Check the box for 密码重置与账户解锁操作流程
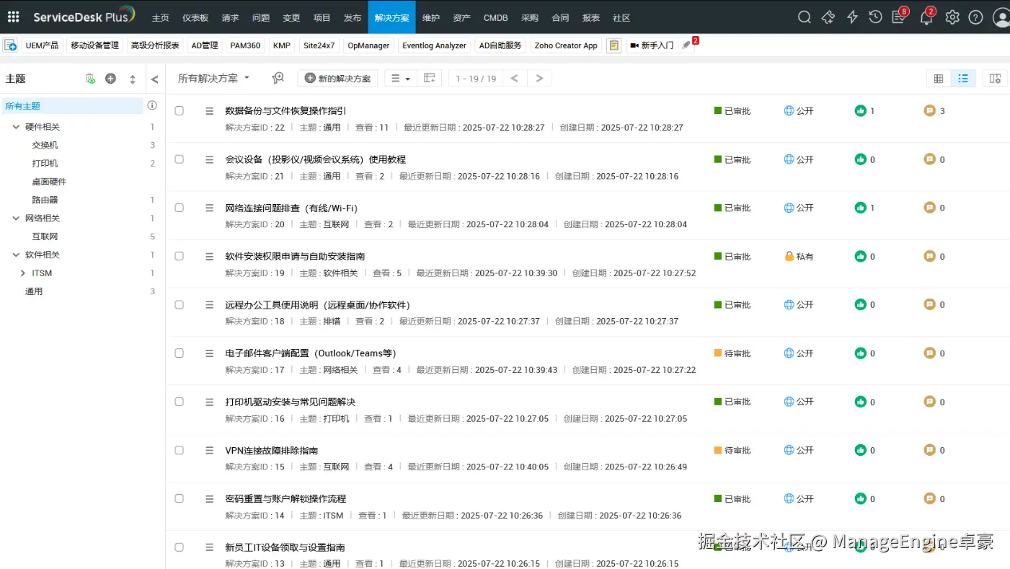This screenshot has width=1010, height=569. [180, 498]
